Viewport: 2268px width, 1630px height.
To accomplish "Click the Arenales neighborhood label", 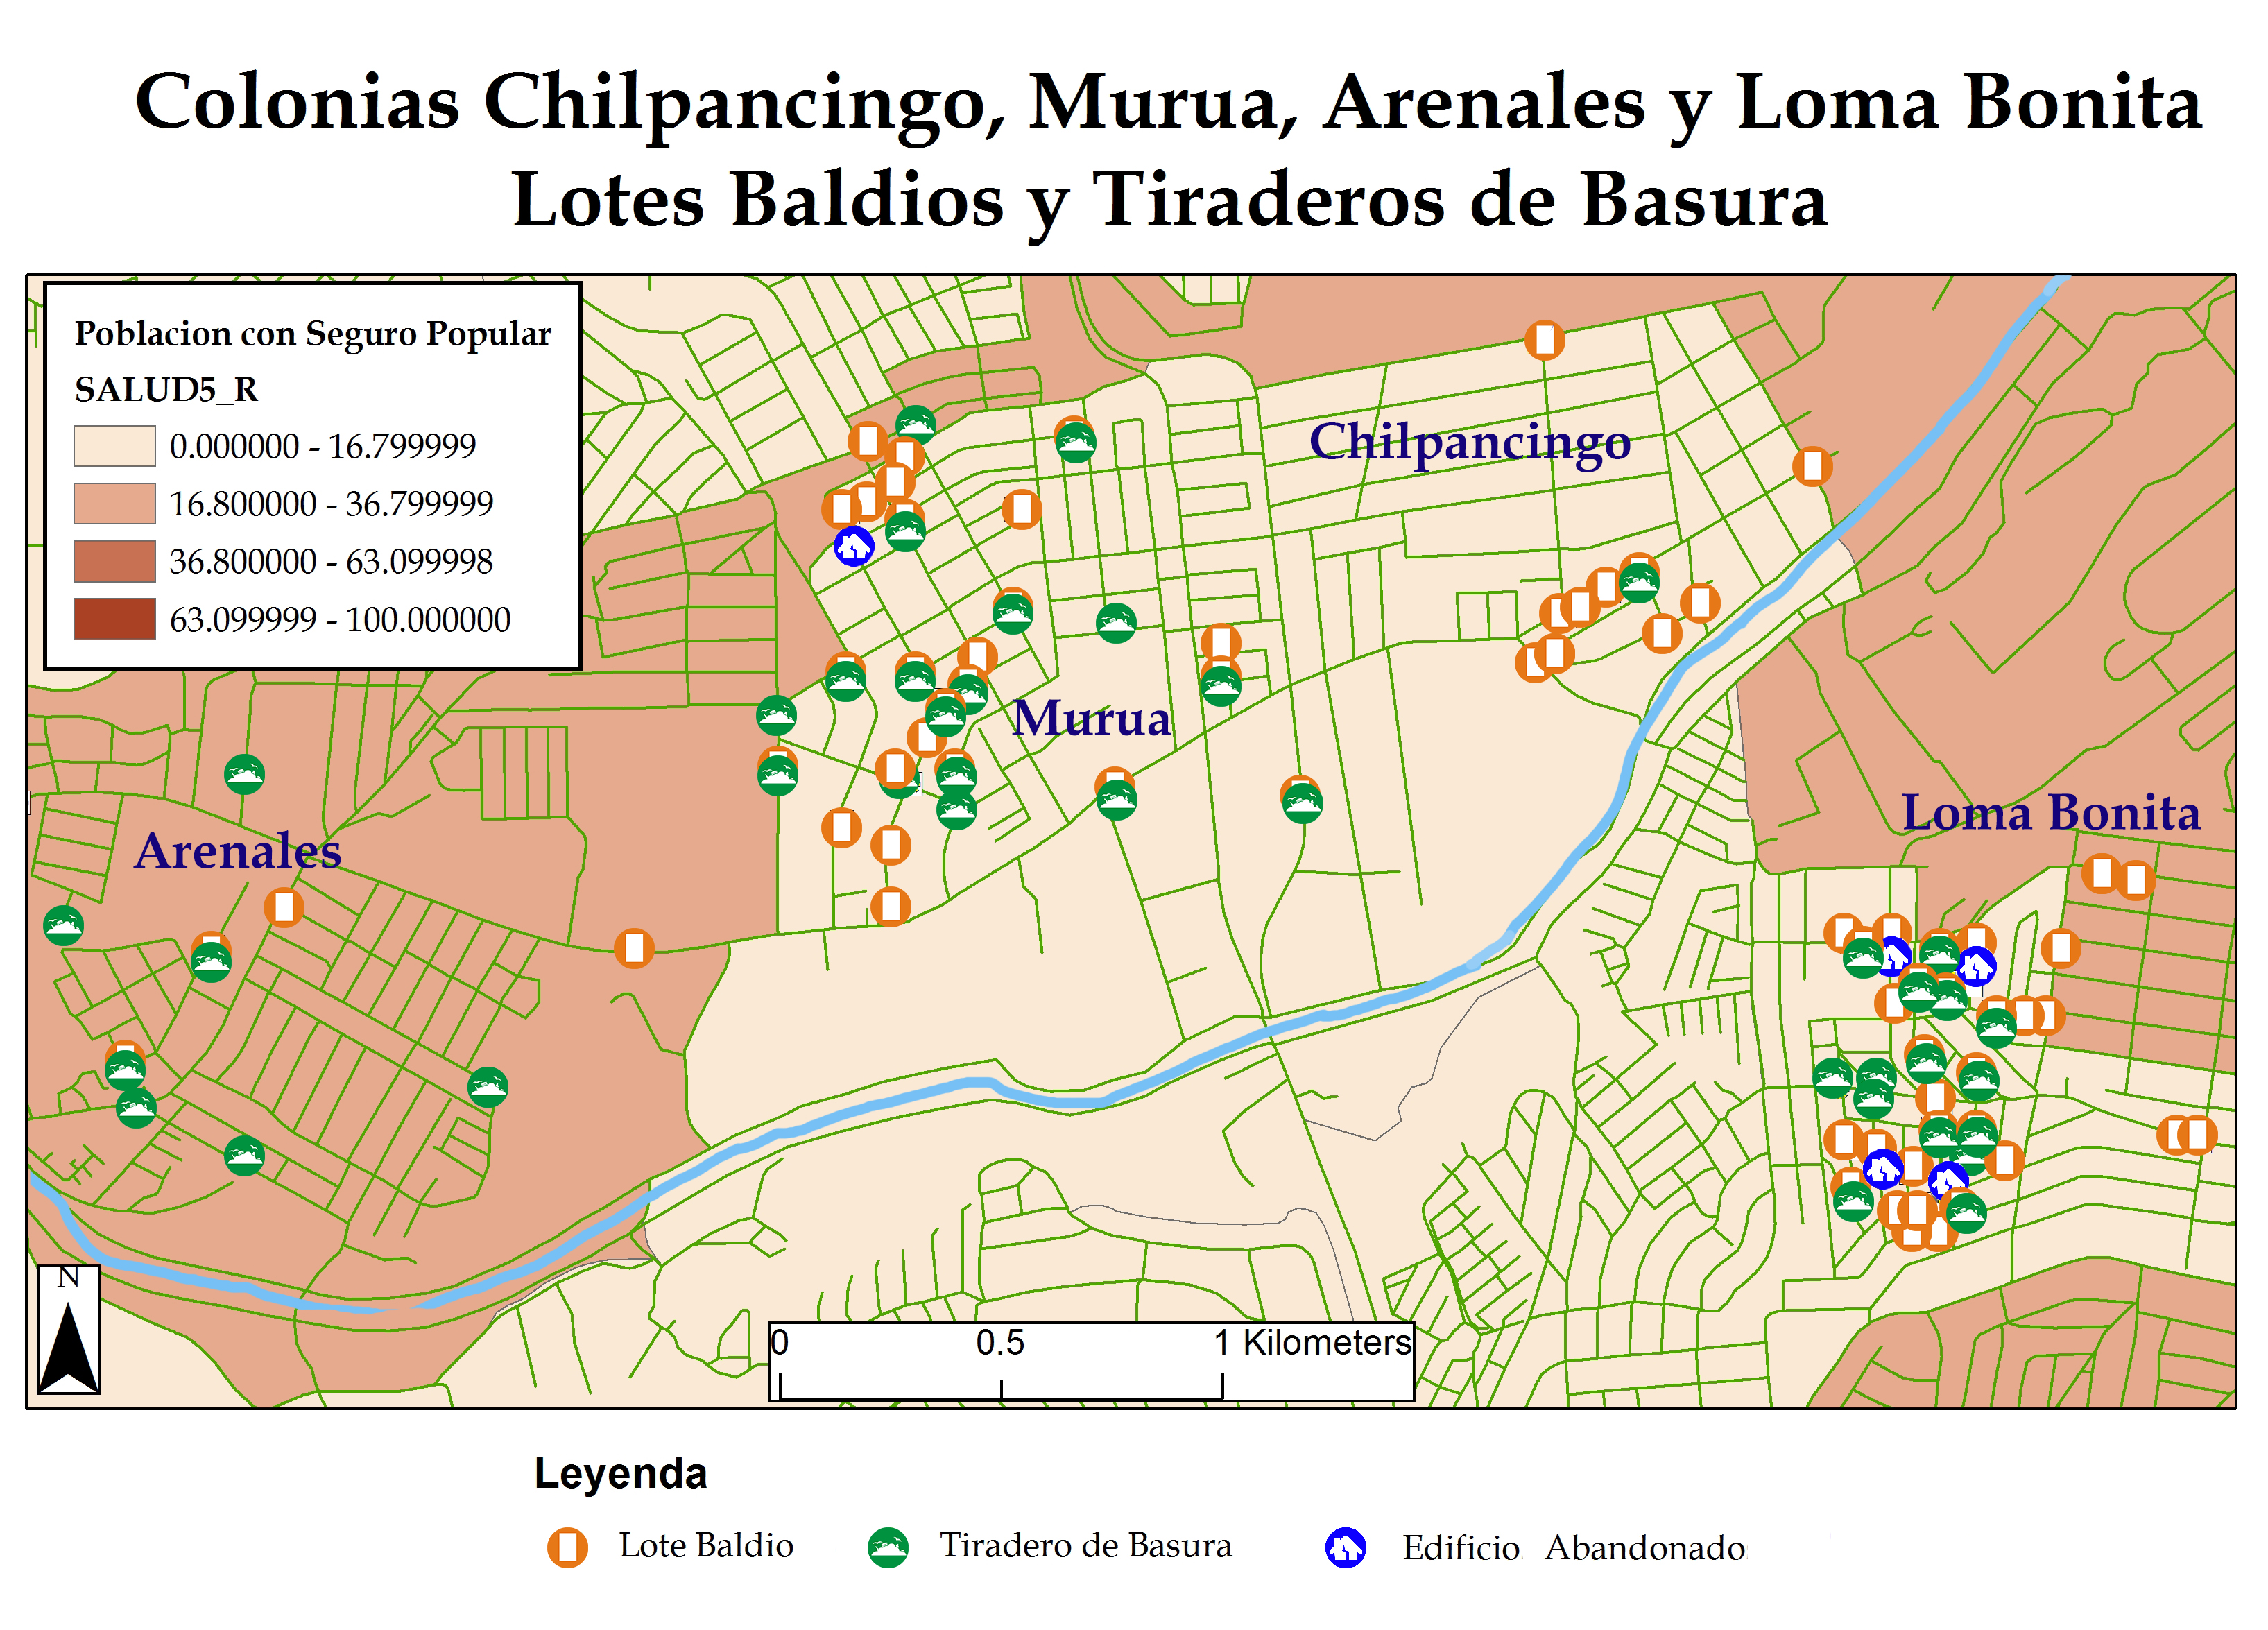I will [x=238, y=851].
